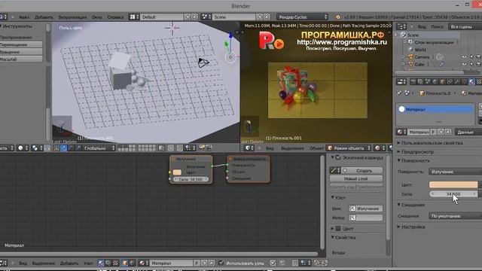The width and height of the screenshot is (482, 271).
Task: Click the node editor material tree type icon
Action: 101,263
